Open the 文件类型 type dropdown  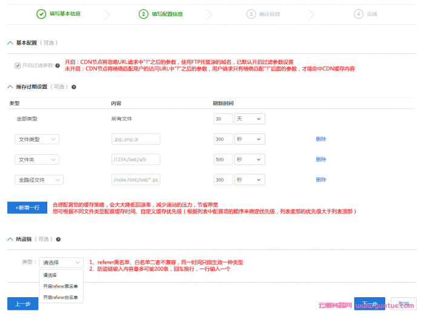[x=37, y=139]
